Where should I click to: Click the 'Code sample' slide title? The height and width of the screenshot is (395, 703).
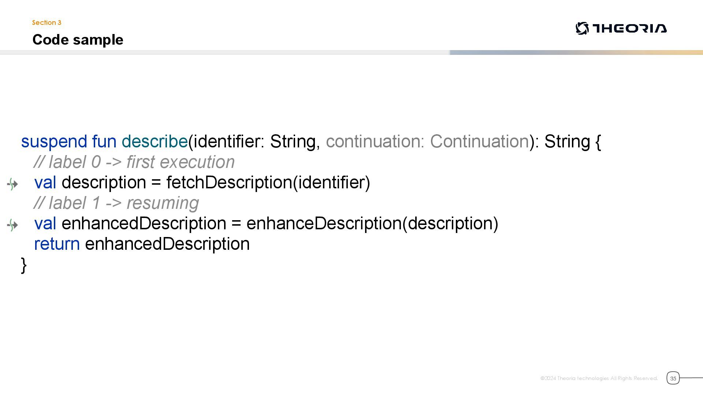(78, 40)
